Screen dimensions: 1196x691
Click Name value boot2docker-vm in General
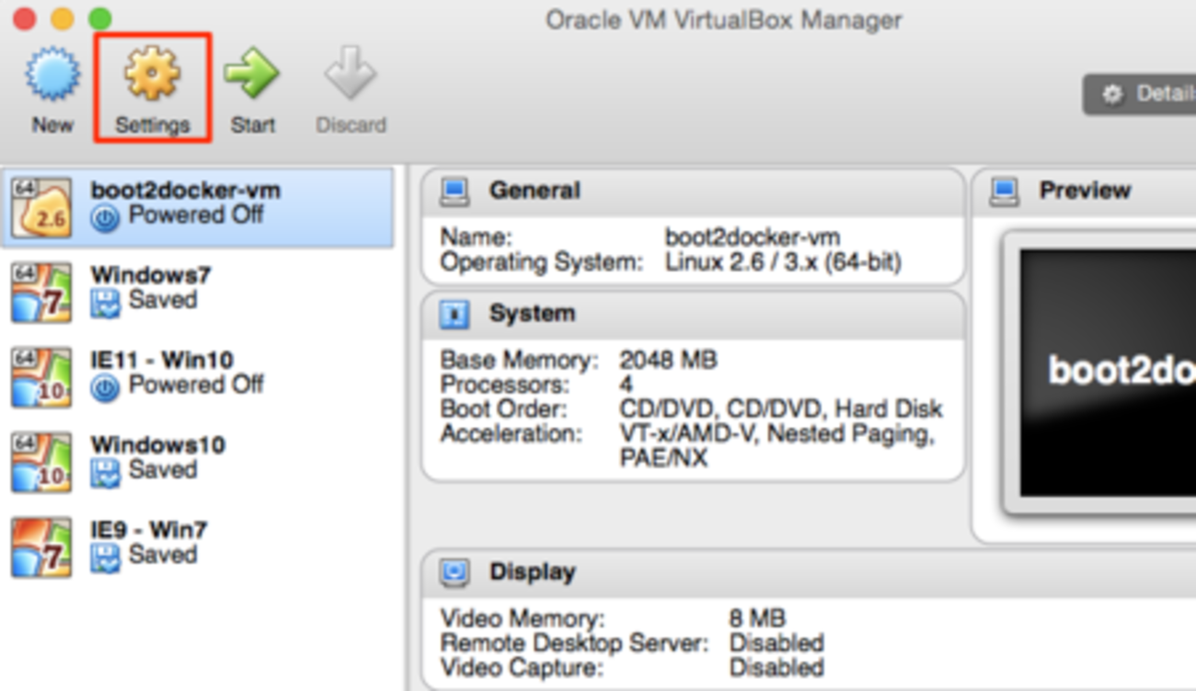[753, 237]
